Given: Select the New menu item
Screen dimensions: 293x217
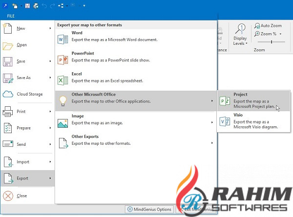Looking at the screenshot, I should 27,28.
